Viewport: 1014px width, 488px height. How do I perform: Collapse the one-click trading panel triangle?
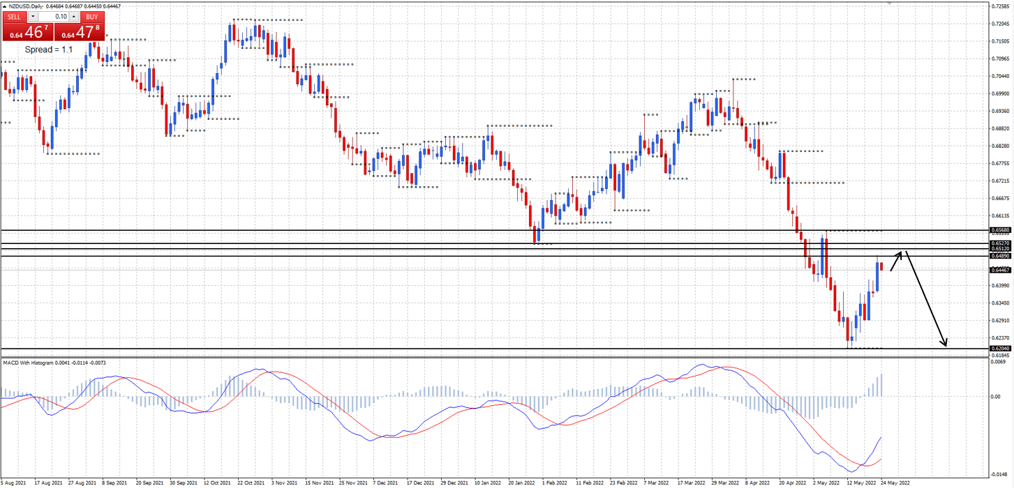coord(4,6)
